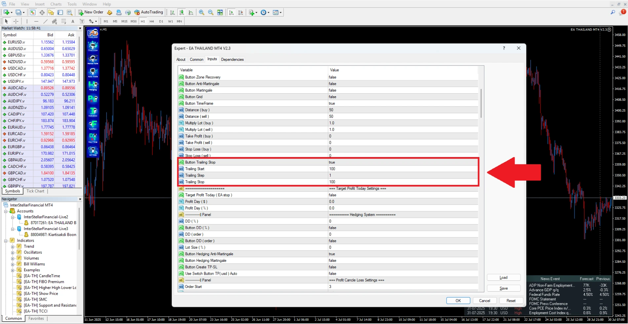Click the Trailing Start value field
This screenshot has width=628, height=324.
click(x=403, y=169)
